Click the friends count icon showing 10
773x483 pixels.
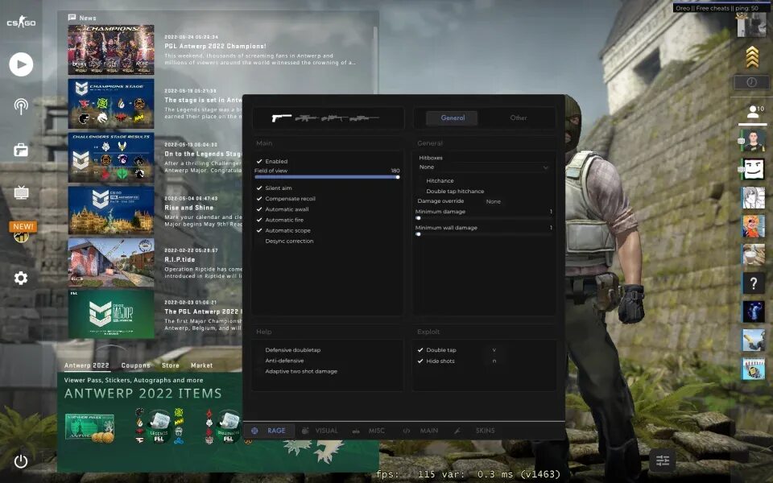tap(754, 111)
